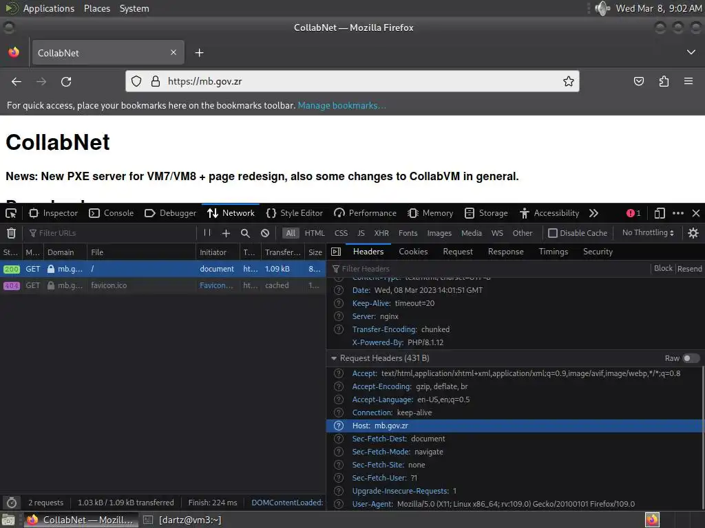Viewport: 705px width, 528px height.
Task: Close the DevTools panel
Action: [x=696, y=213]
